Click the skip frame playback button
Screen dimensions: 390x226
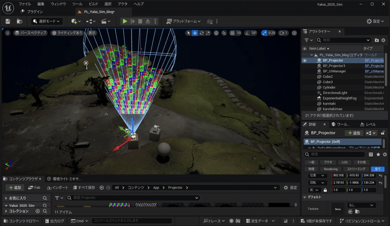(133, 21)
